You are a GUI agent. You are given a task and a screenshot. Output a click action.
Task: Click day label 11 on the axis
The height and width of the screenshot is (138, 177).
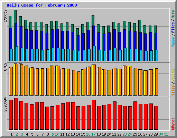pos(62,134)
